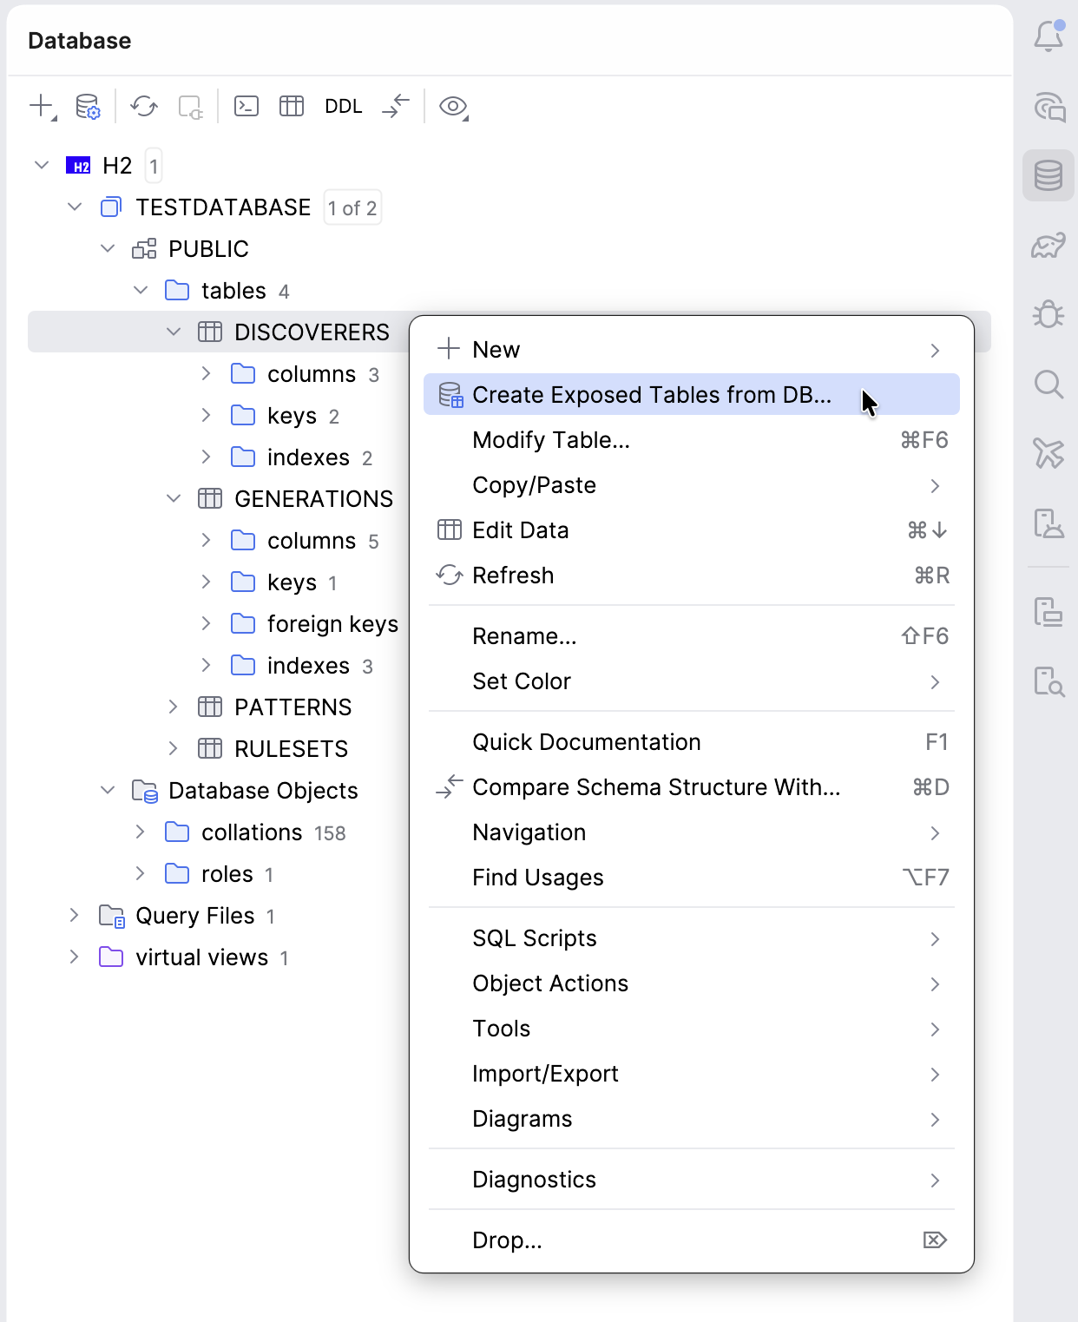This screenshot has height=1322, width=1078.
Task: Click the Edit Data table toolbar icon
Action: (x=292, y=106)
